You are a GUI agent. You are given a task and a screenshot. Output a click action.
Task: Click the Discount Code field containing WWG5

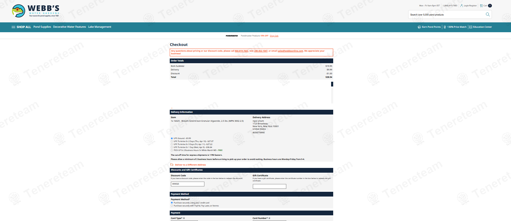(188, 184)
